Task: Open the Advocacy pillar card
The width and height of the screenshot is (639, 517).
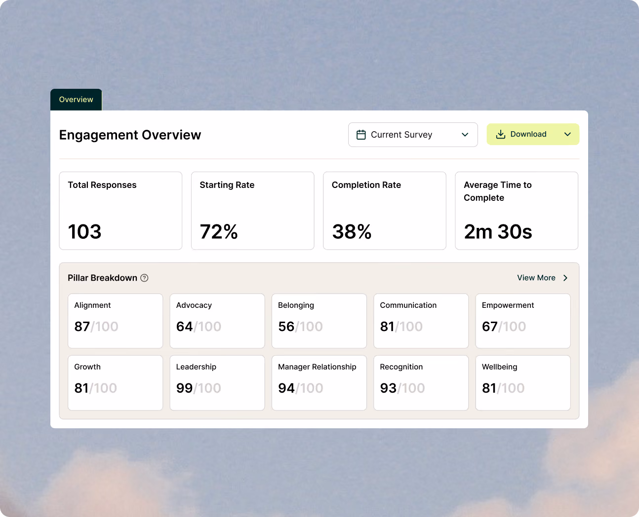Action: click(x=217, y=321)
